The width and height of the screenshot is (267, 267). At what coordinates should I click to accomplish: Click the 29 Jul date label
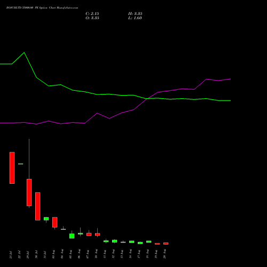(28, 255)
